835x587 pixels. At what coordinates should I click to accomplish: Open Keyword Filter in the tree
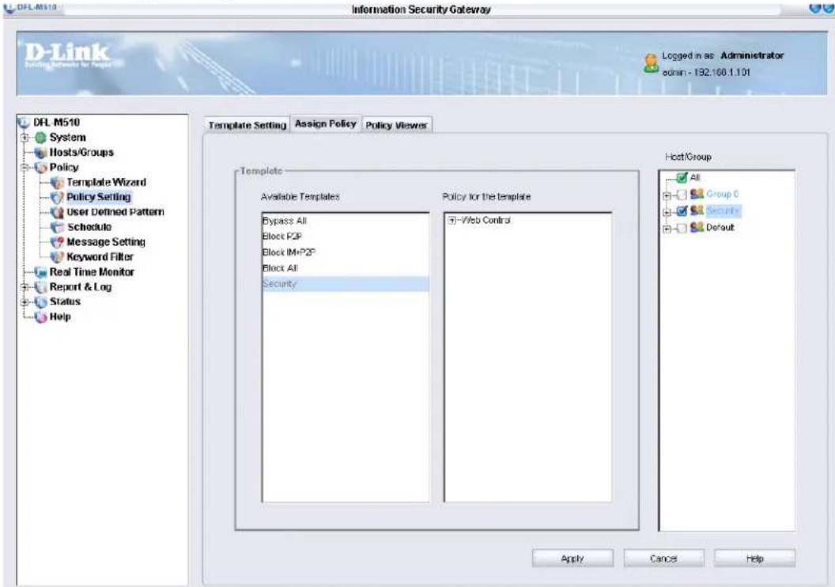point(100,257)
